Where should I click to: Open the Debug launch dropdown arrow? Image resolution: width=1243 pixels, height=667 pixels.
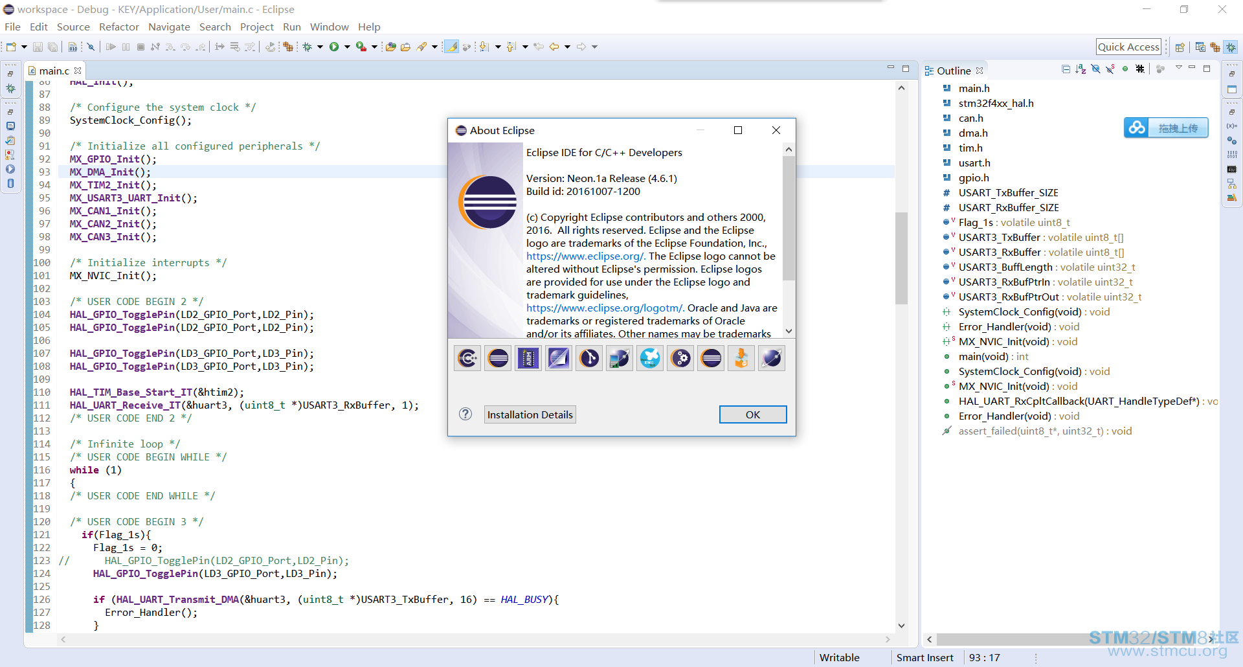pos(320,47)
